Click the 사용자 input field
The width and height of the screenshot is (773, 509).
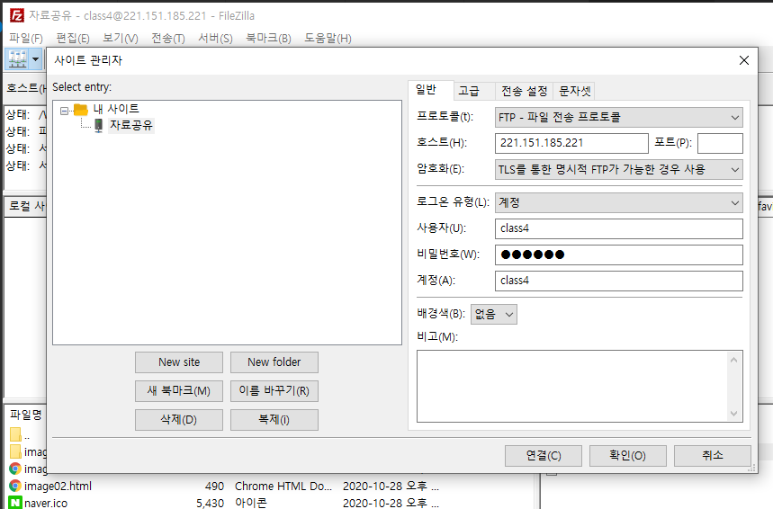[619, 228]
